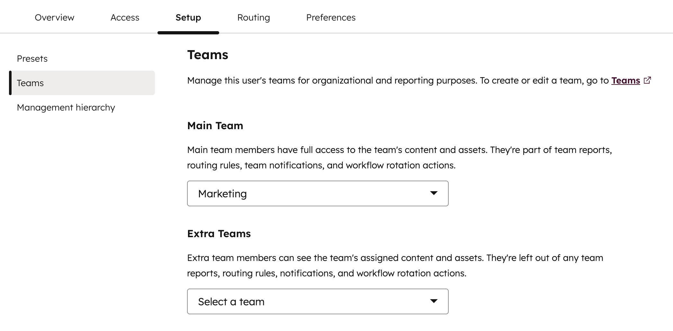
Task: Click the Extra Teams heading
Action: [x=219, y=234]
